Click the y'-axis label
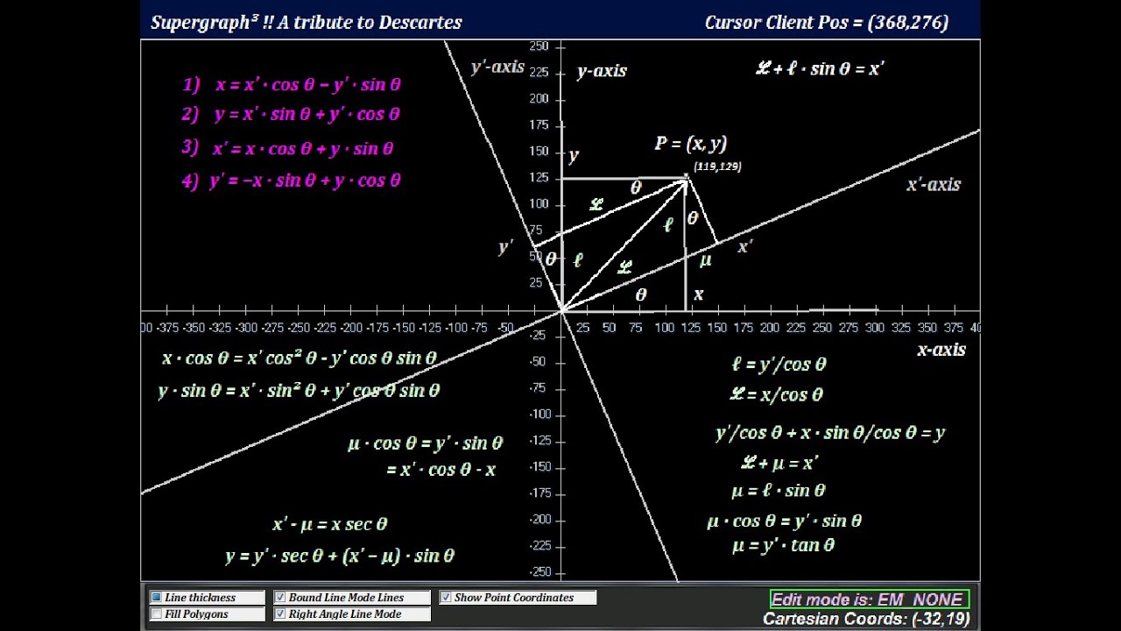Viewport: 1121px width, 631px height. [x=497, y=67]
